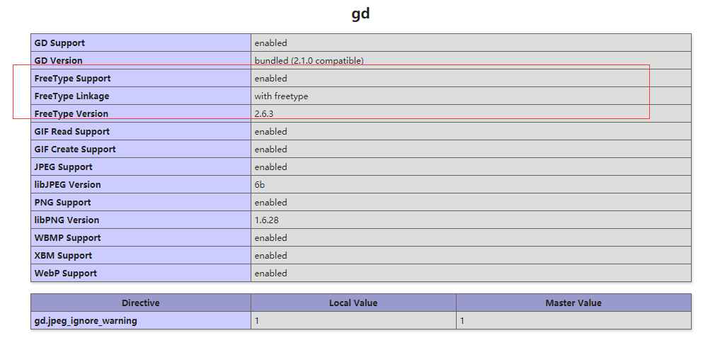This screenshot has width=720, height=338.
Task: Click the 'GD Version' label cell
Action: coord(141,61)
